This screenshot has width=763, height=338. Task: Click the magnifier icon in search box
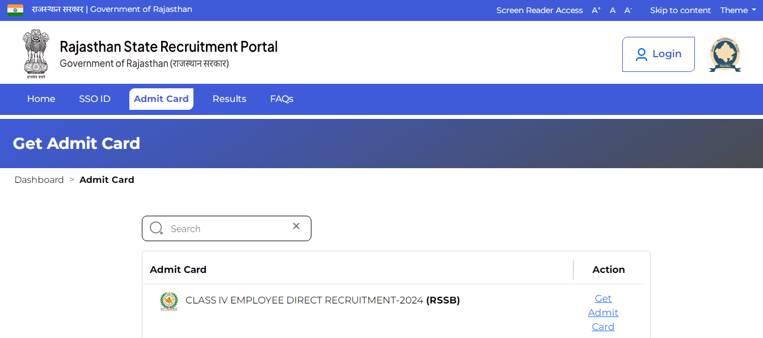click(156, 228)
